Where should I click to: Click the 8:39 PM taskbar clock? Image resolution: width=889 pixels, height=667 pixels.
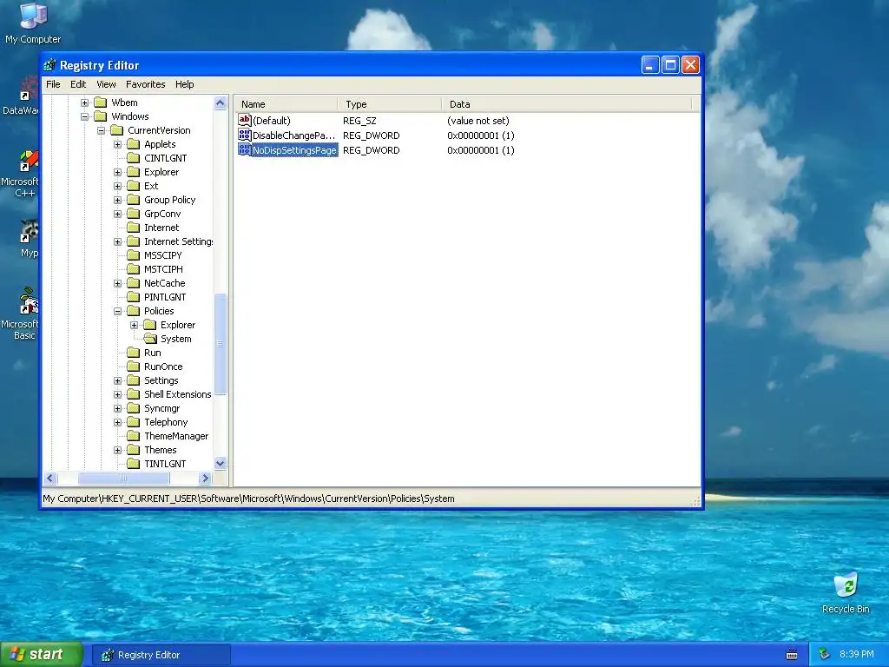pyautogui.click(x=857, y=655)
